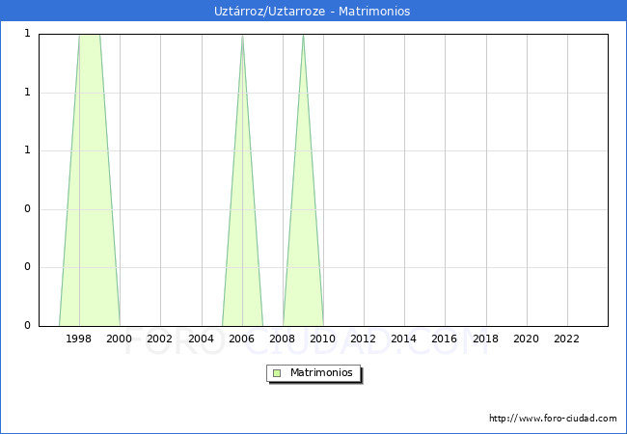Click the Uztárroz/Uztarroze - Matrimonios chart title
This screenshot has height=434, width=627.
tap(313, 12)
